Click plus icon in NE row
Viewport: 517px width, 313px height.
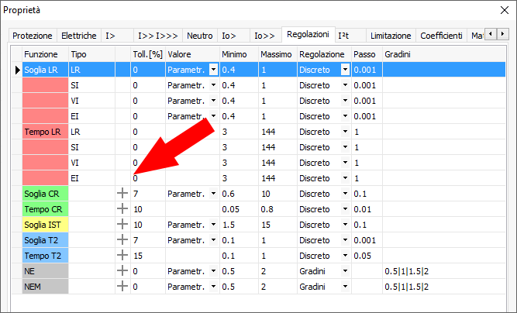click(x=122, y=271)
